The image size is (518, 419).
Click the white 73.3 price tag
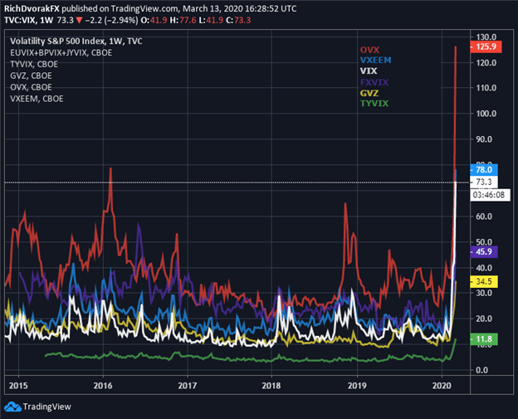click(x=484, y=182)
